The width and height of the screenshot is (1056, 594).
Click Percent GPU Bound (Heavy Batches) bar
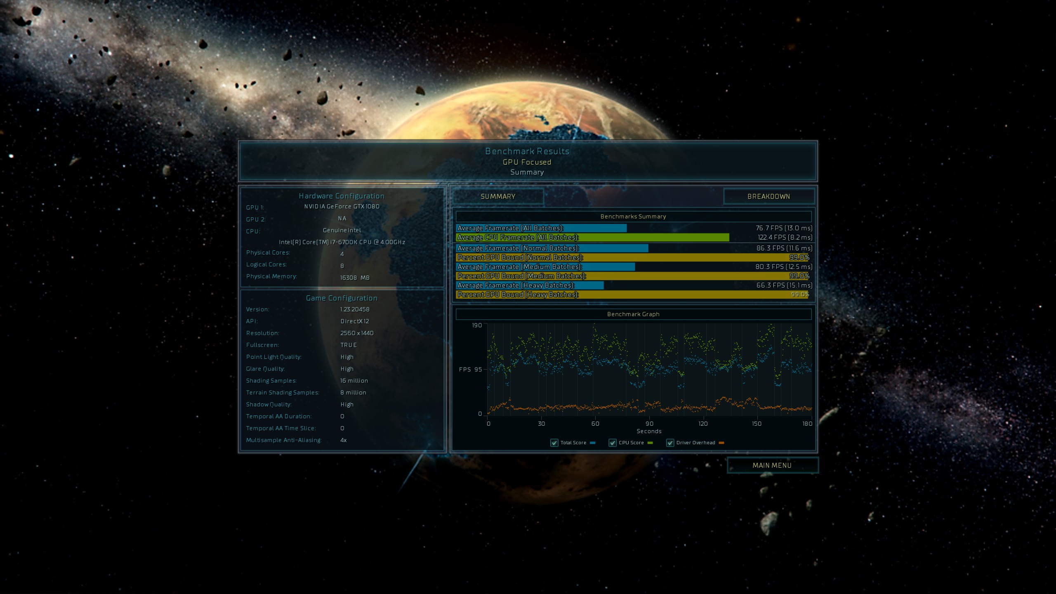point(632,295)
